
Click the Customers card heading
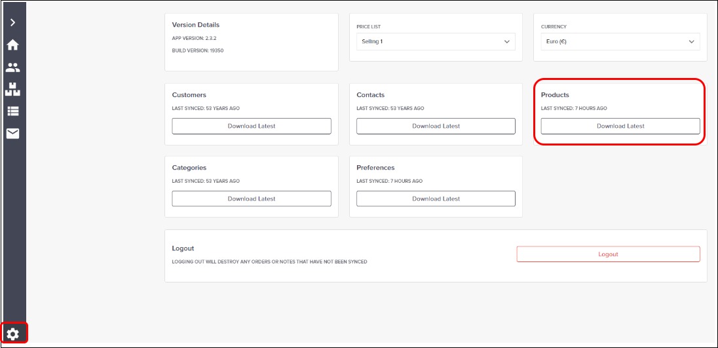(189, 95)
